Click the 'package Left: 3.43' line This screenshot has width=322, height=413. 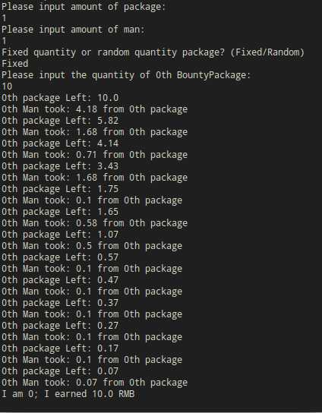point(60,166)
